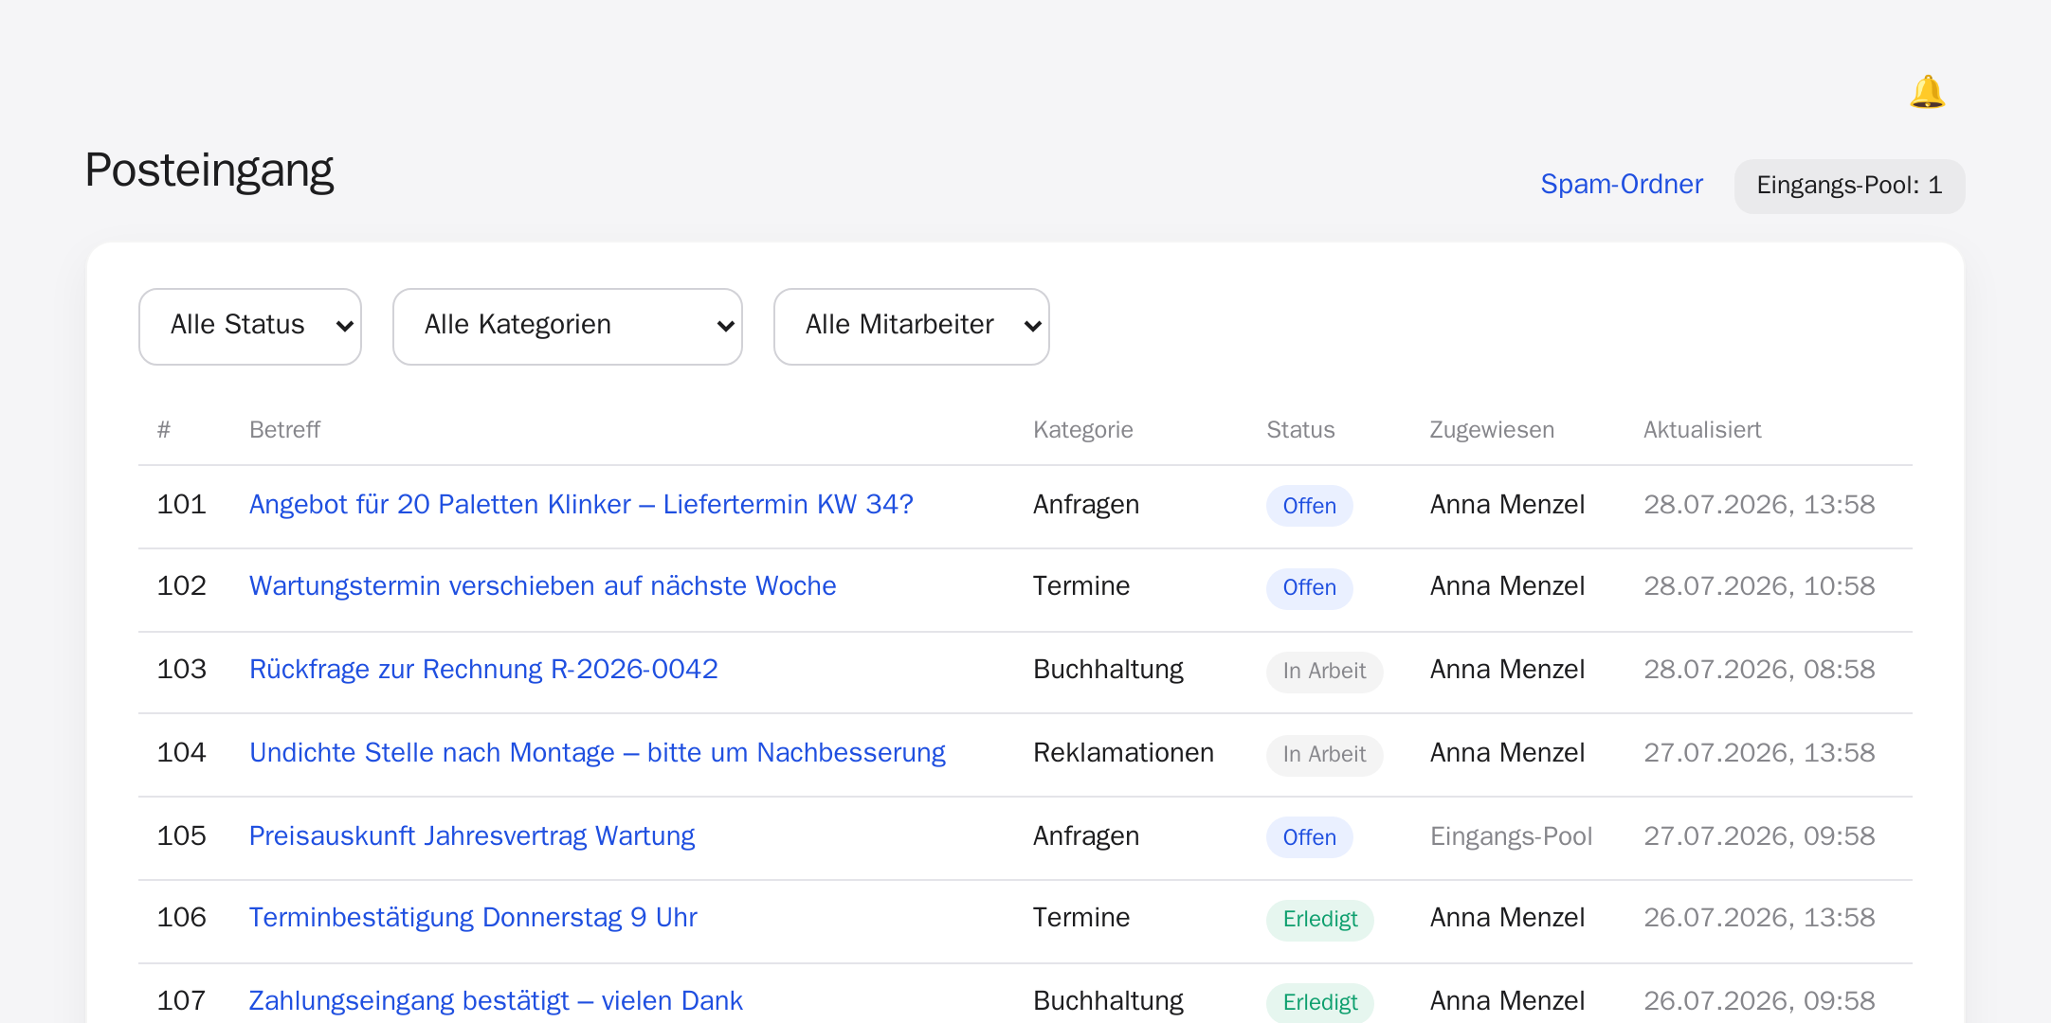Click Anfragen category in row 101
The width and height of the screenshot is (2051, 1023).
1086,505
